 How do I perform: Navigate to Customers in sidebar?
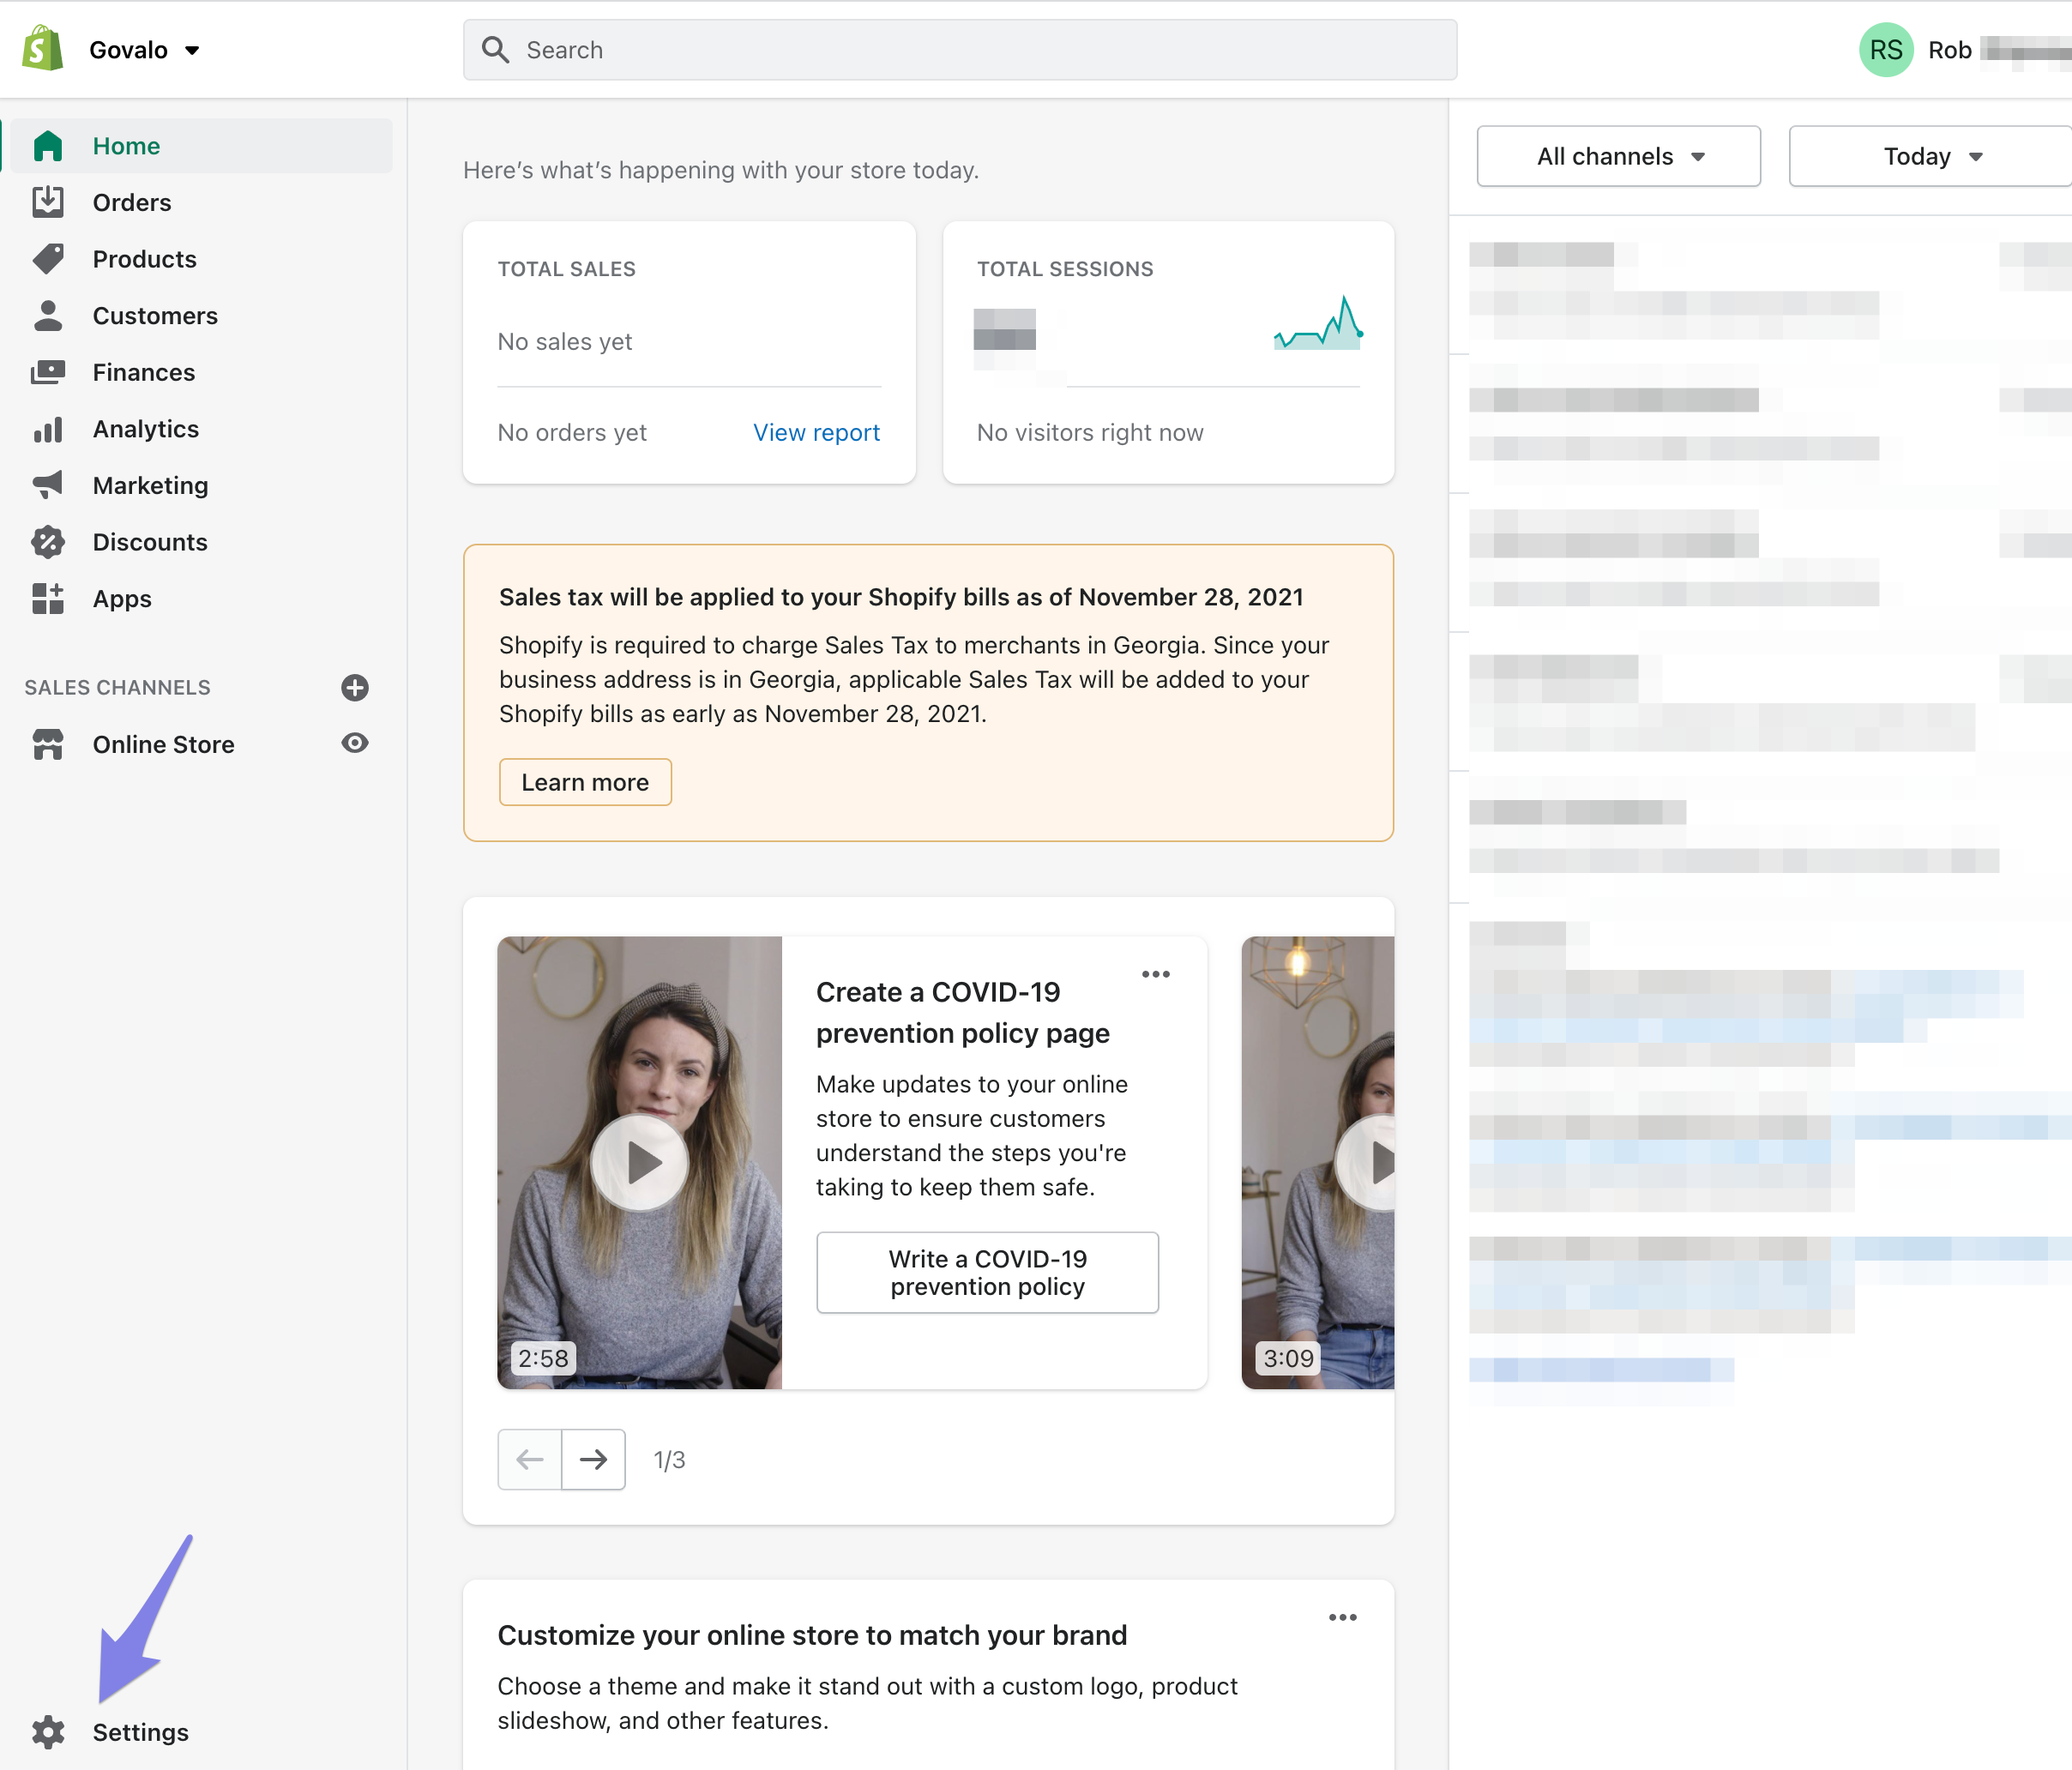pos(155,316)
